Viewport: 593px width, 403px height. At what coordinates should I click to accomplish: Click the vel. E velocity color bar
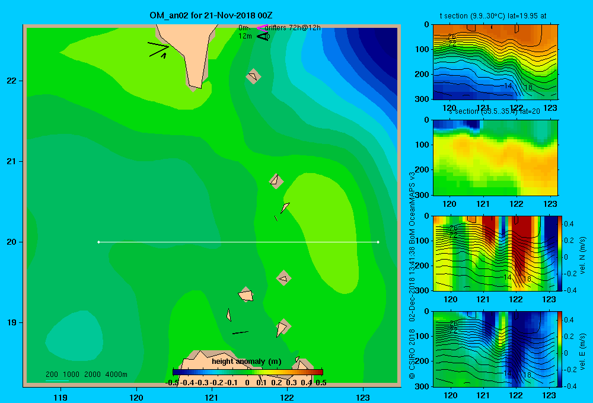pyautogui.click(x=560, y=349)
